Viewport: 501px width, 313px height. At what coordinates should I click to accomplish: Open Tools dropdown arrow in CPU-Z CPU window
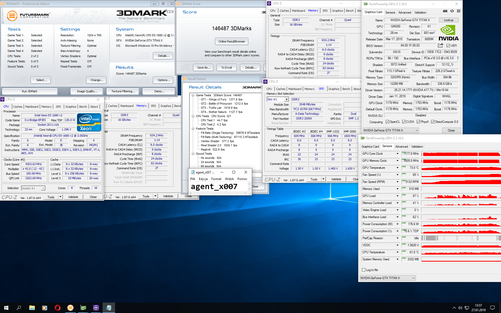point(60,197)
